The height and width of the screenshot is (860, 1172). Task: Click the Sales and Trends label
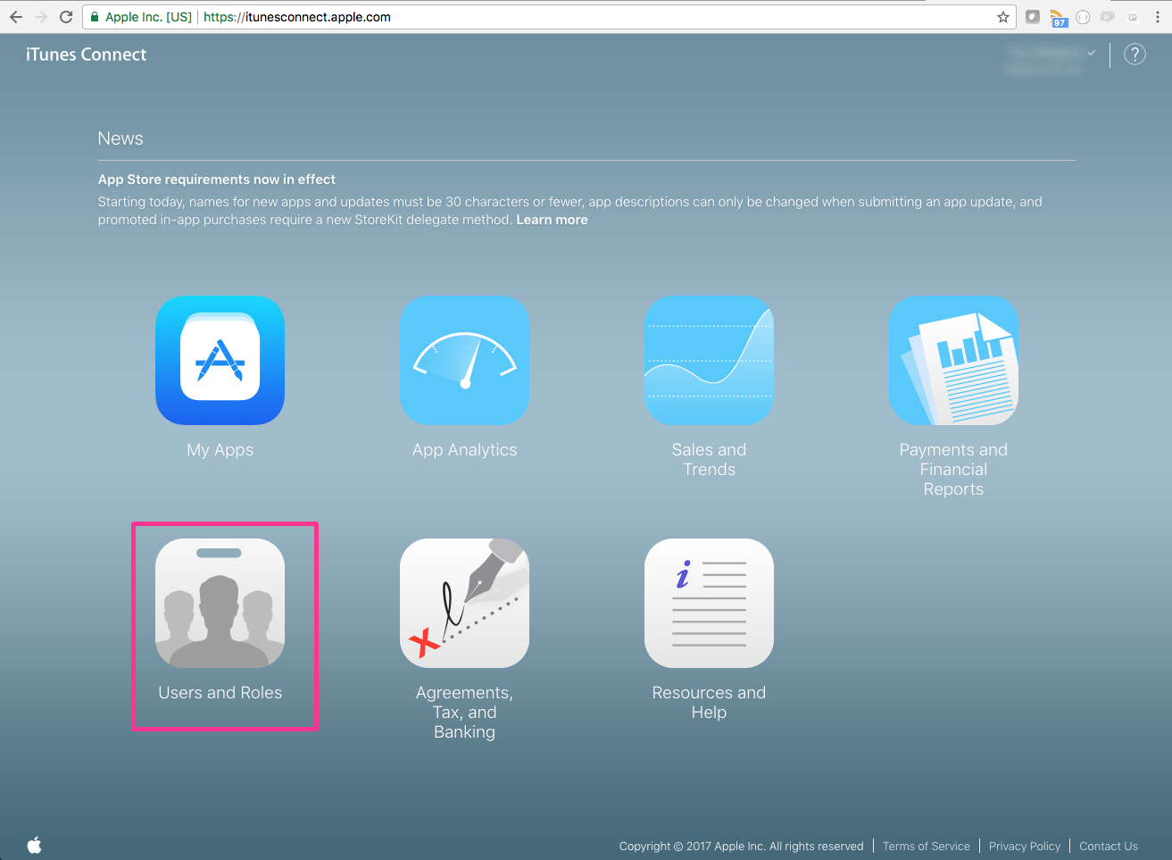[x=709, y=460]
